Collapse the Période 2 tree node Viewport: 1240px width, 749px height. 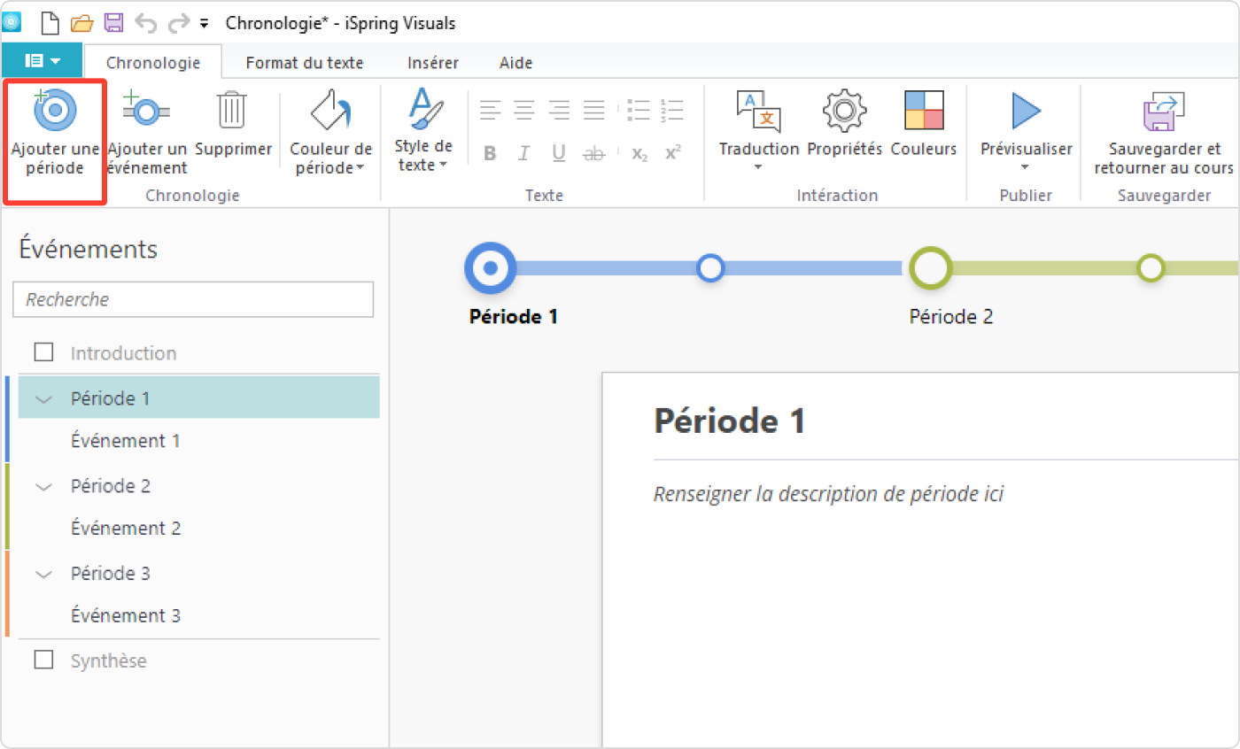click(x=43, y=487)
